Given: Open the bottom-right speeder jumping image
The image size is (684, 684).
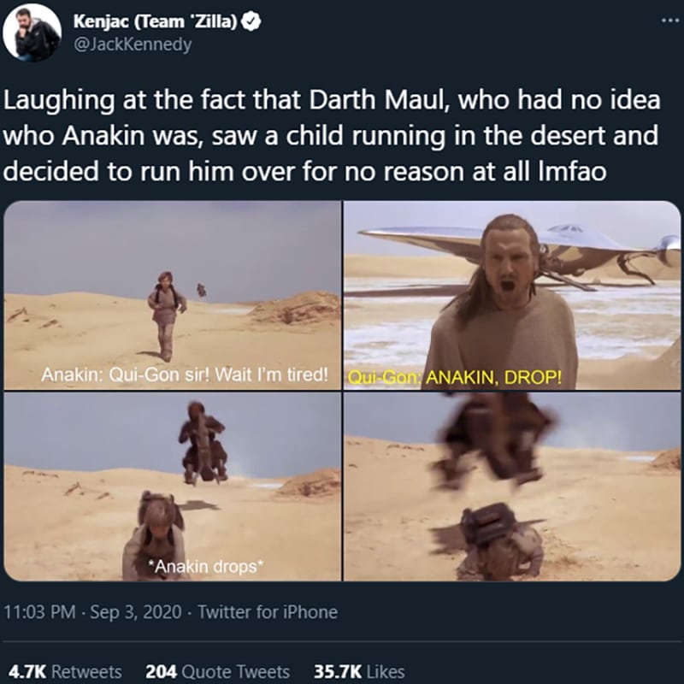Looking at the screenshot, I should pyautogui.click(x=512, y=486).
